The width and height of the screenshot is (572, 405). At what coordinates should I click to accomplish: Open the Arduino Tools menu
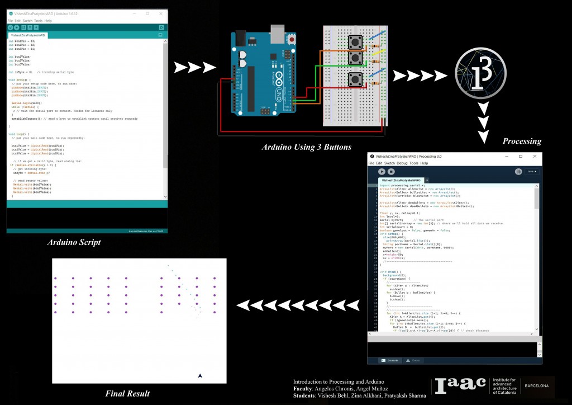click(x=38, y=21)
